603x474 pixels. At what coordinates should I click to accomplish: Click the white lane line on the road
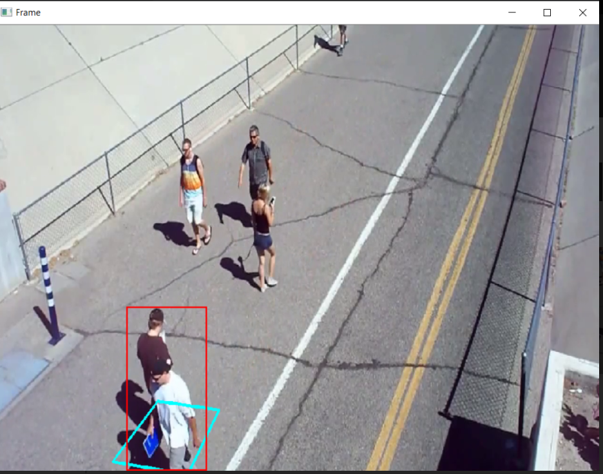pyautogui.click(x=361, y=245)
